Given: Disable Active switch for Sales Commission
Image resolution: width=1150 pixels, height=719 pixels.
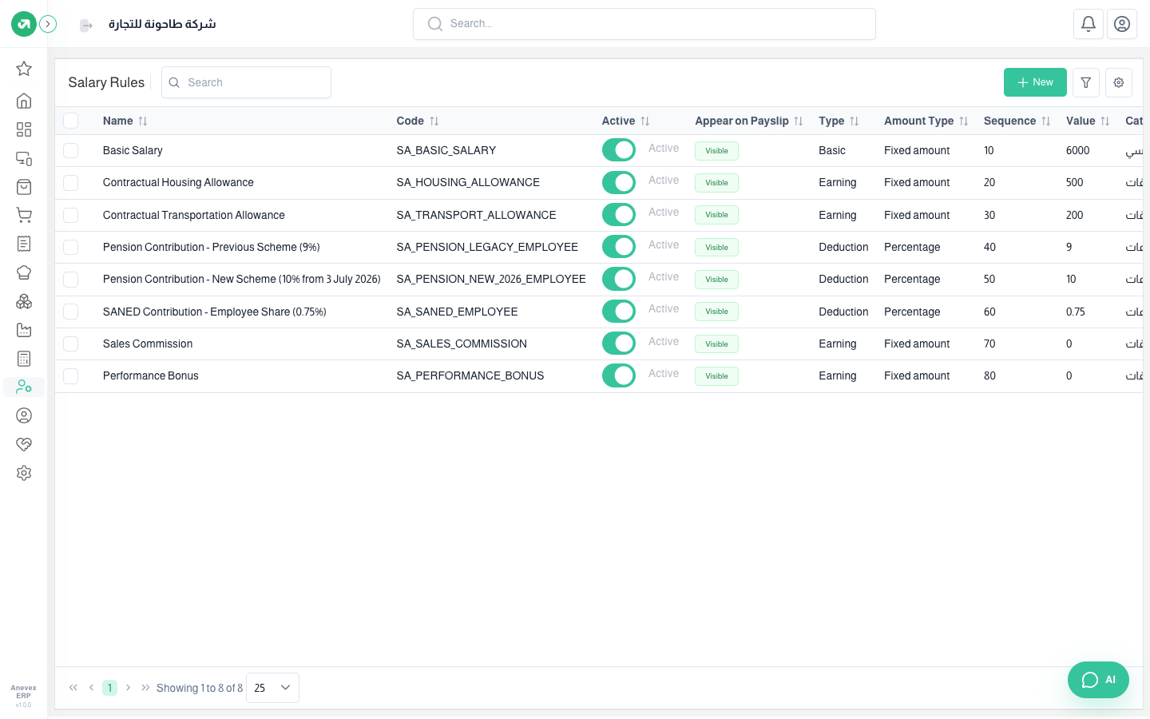Looking at the screenshot, I should tap(619, 344).
